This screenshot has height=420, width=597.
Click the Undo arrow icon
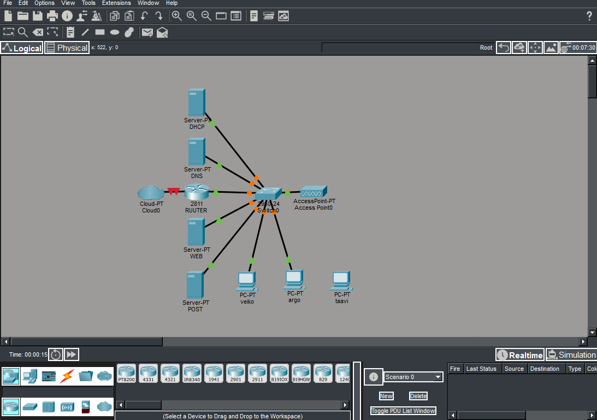click(144, 16)
